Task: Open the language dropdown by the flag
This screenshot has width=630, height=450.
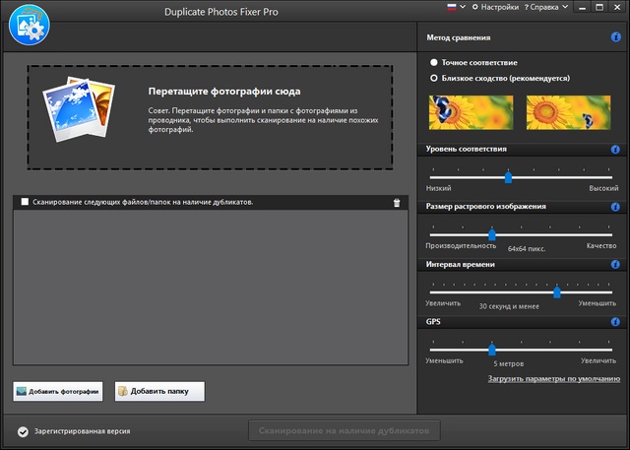Action: (x=455, y=7)
